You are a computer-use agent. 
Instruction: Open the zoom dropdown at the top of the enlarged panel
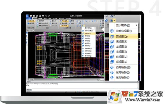pos(114,16)
